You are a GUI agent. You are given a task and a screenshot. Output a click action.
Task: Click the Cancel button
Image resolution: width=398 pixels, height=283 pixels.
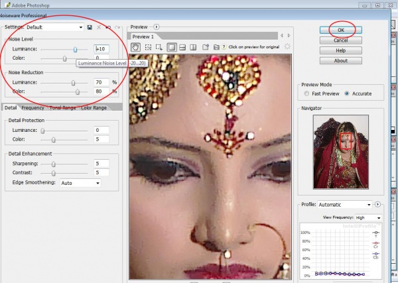341,40
